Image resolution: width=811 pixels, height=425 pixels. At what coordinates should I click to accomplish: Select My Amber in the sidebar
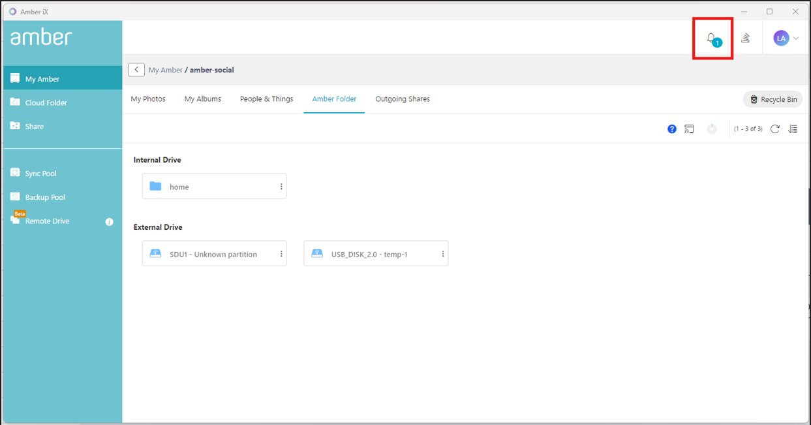point(63,79)
